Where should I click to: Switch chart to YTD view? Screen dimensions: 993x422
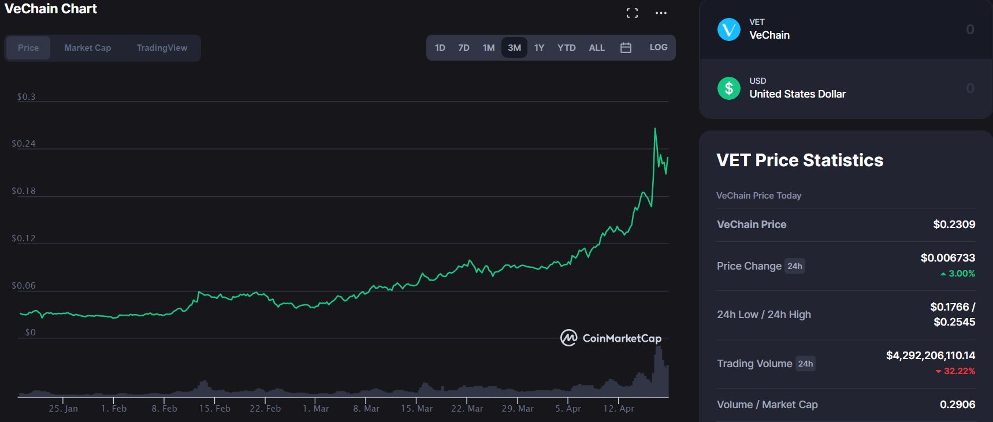566,47
